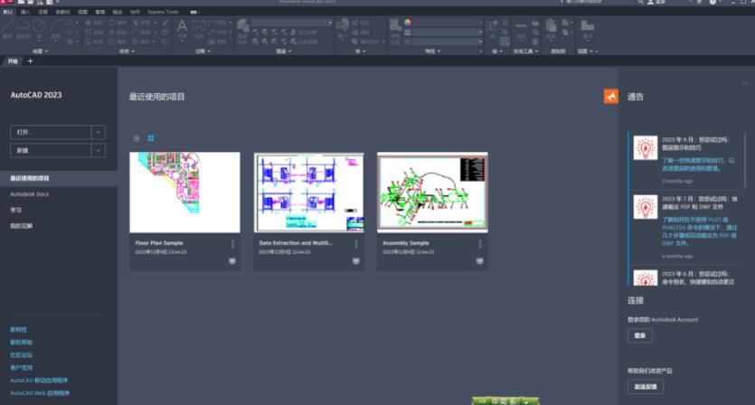This screenshot has width=755, height=405.
Task: Pin the Floor Plan Sample card
Action: tap(232, 261)
